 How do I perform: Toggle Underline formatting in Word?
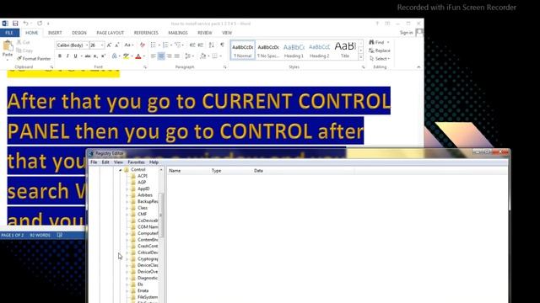click(x=75, y=56)
